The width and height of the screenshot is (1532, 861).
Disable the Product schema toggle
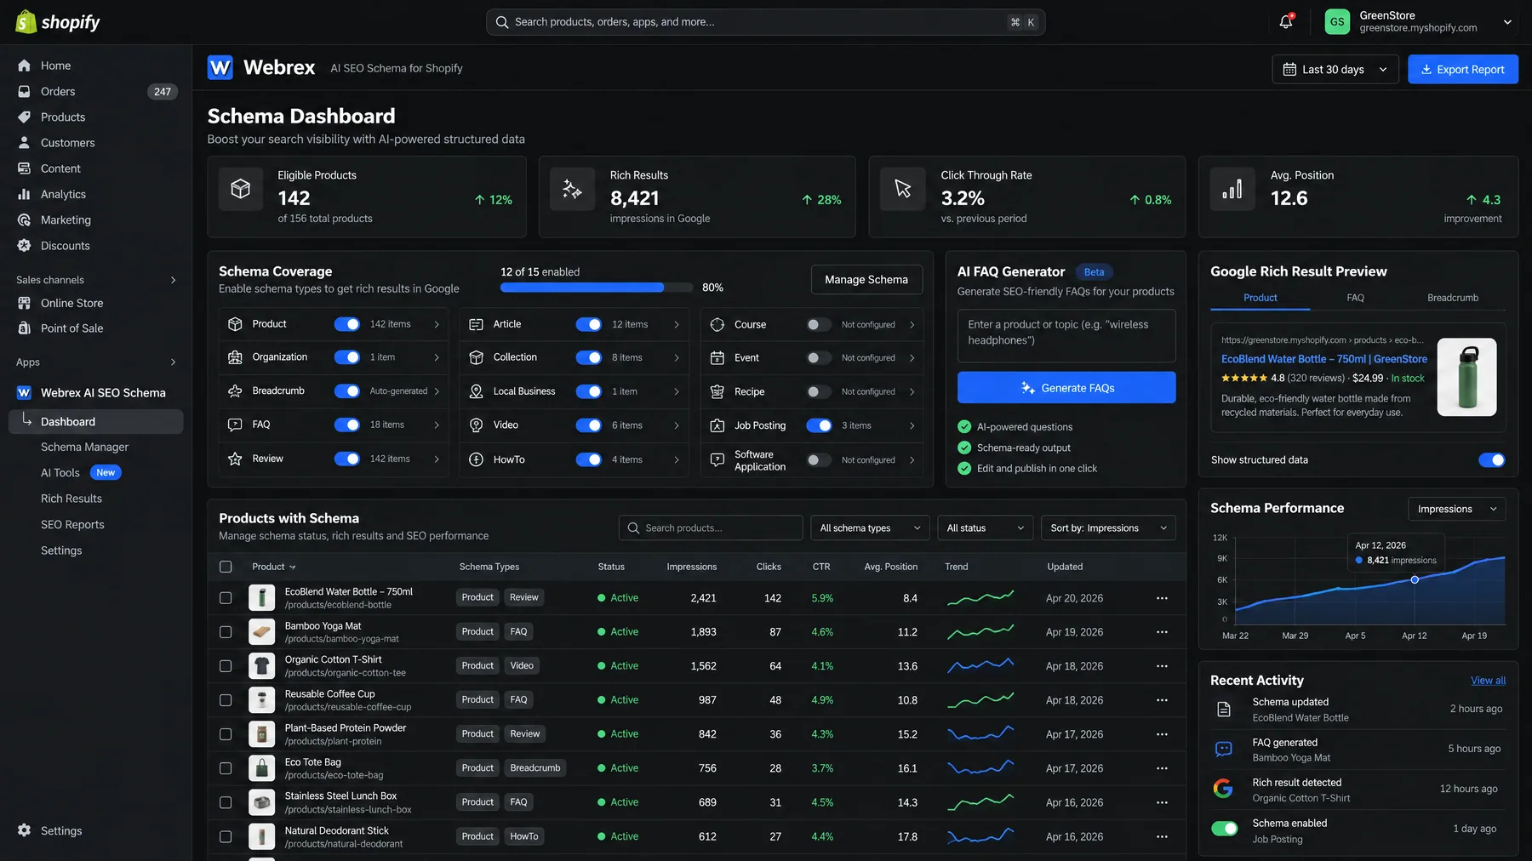346,324
